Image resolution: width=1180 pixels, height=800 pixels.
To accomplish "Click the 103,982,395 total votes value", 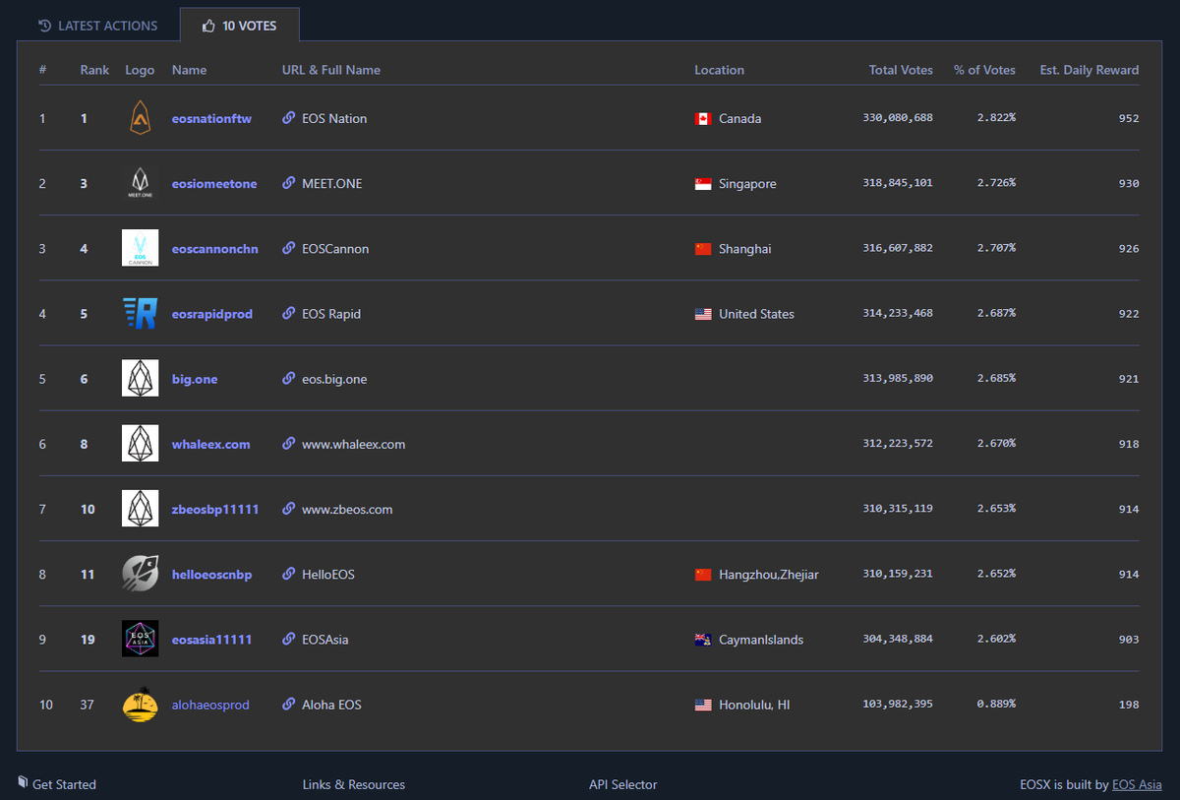I will [x=898, y=705].
